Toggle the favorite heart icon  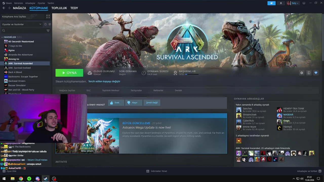[x=316, y=73]
